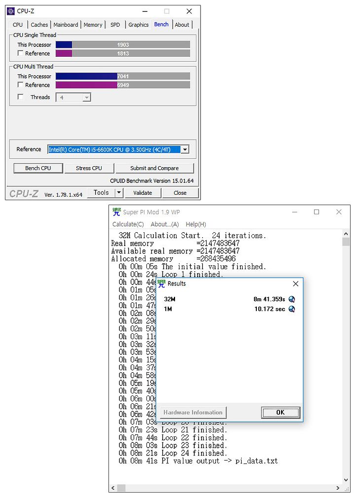The image size is (355, 498).
Task: Open the Help(H) menu
Action: point(196,224)
